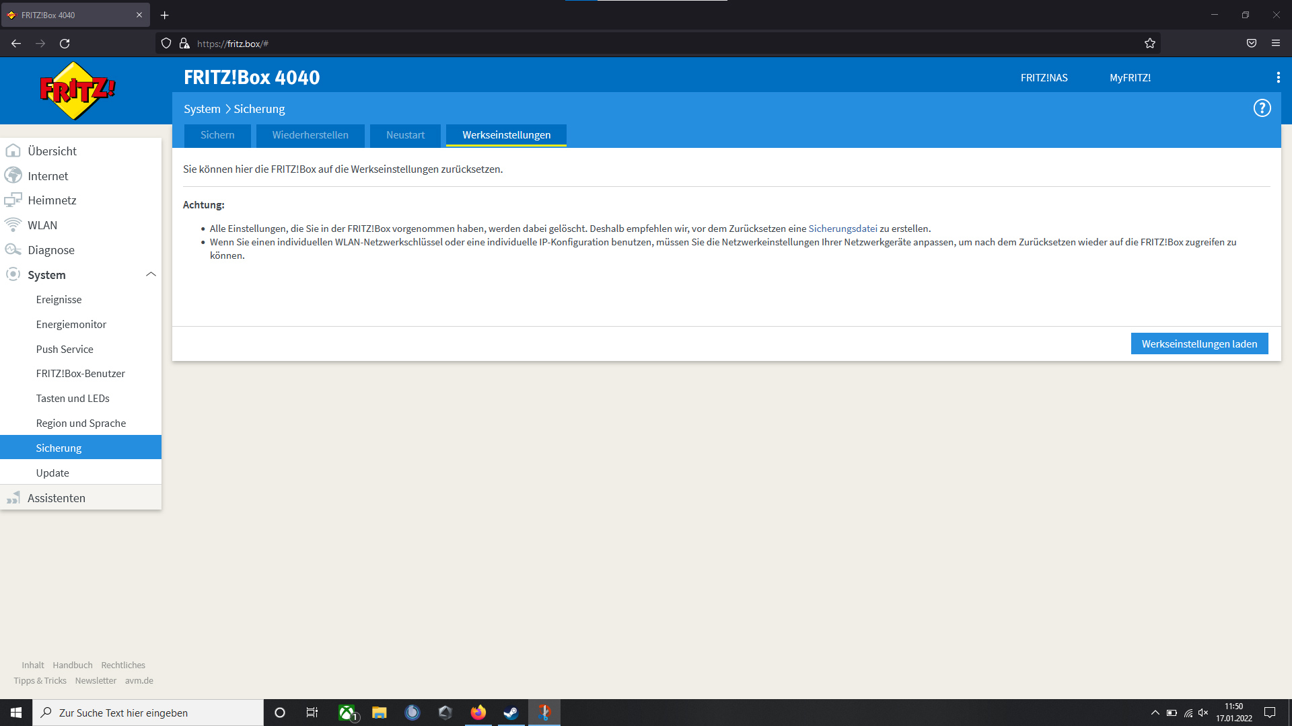Viewport: 1292px width, 726px height.
Task: Open the Windows Start menu
Action: tap(16, 713)
